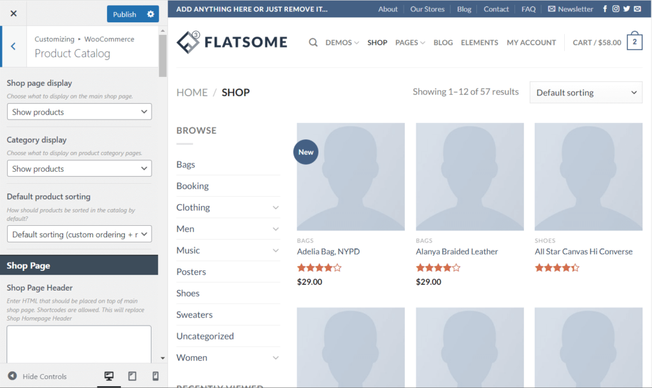Open the SHOP menu item
Viewport: 652px width, 388px height.
[377, 42]
